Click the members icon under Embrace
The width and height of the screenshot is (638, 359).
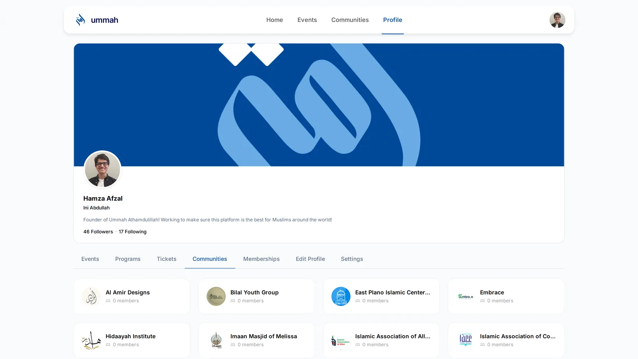482,301
